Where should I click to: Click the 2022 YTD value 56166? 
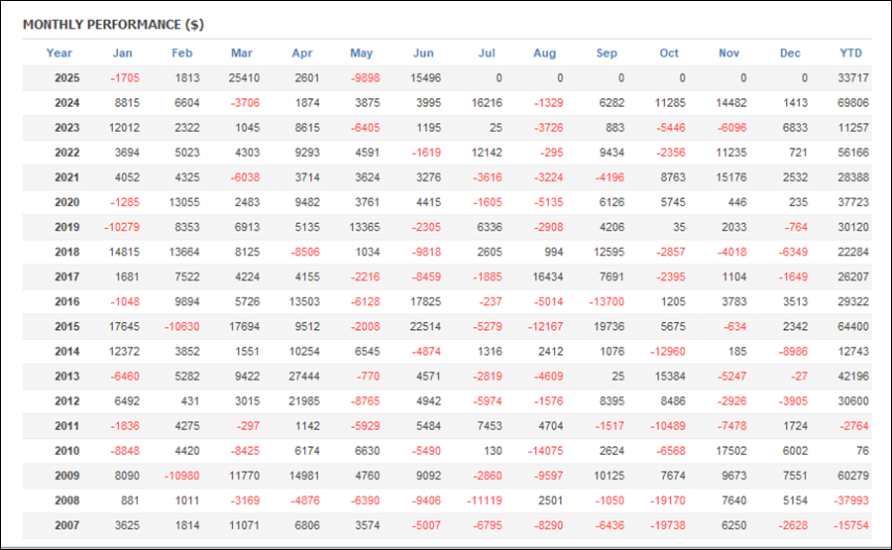(853, 153)
